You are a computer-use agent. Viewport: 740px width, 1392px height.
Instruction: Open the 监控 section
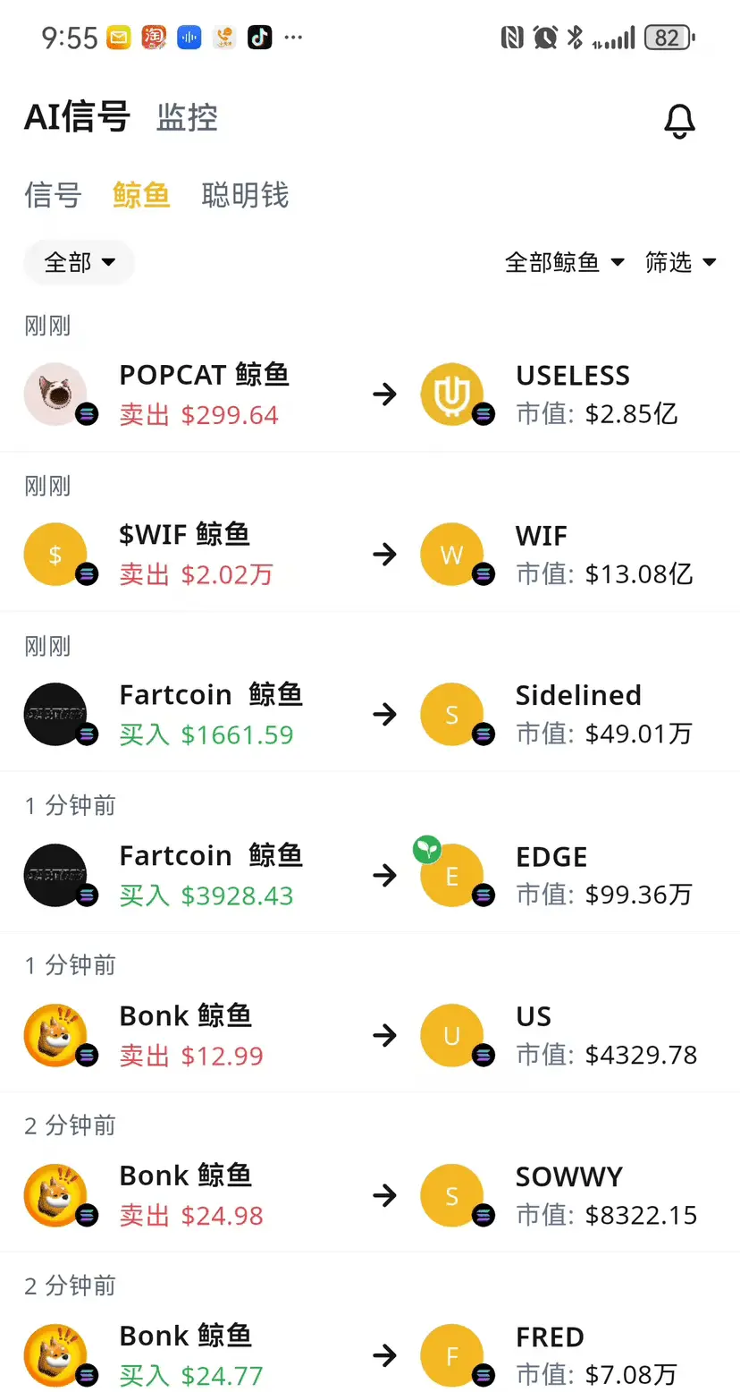click(x=187, y=118)
